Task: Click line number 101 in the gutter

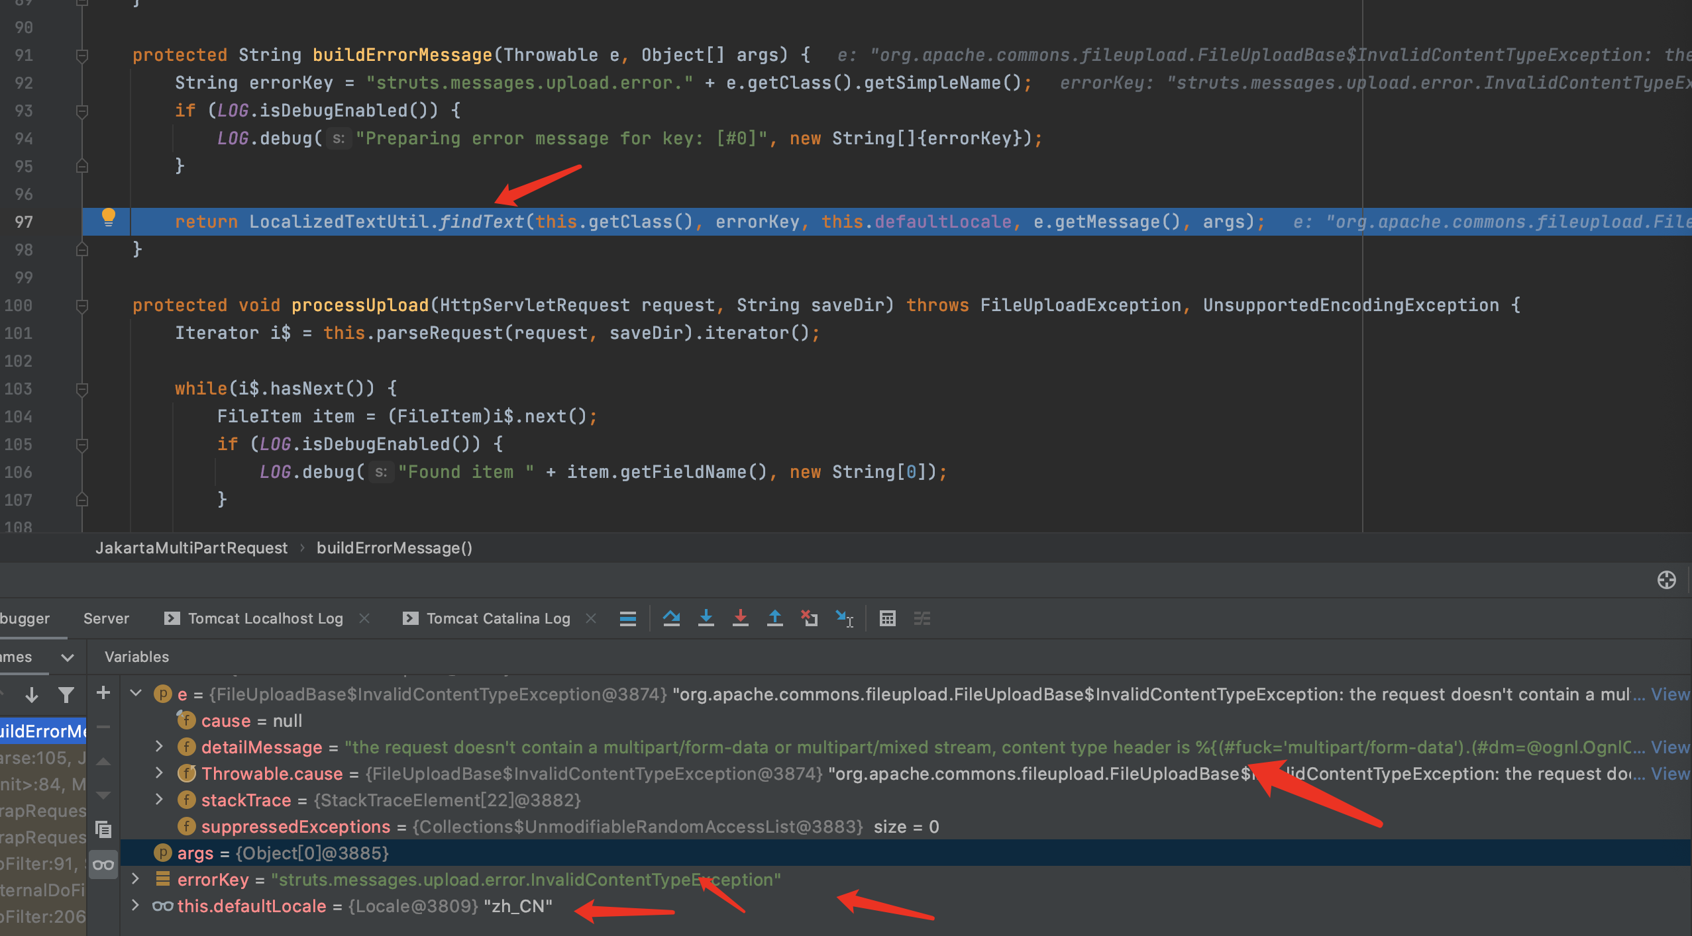Action: (x=19, y=333)
